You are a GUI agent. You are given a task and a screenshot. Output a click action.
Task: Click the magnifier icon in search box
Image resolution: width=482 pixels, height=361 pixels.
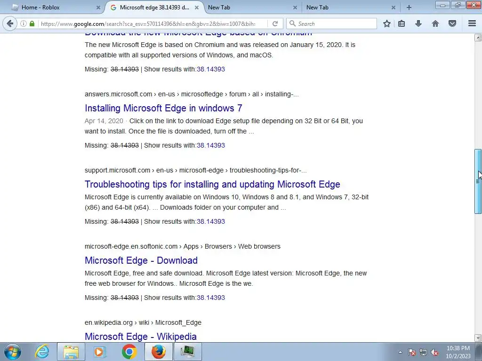point(293,24)
